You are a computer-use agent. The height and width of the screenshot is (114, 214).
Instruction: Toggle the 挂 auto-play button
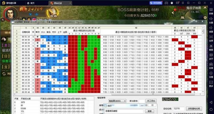(x=182, y=17)
